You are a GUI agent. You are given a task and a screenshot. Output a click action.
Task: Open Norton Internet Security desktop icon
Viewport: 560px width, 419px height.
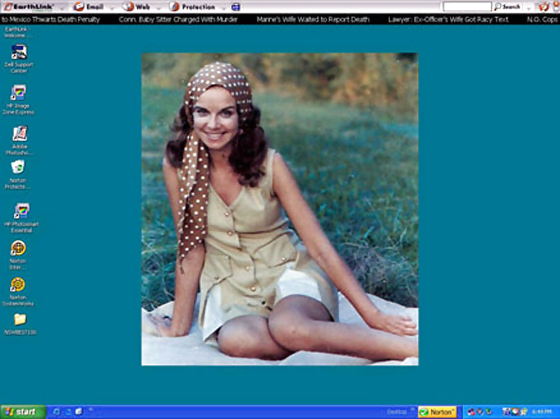[18, 248]
